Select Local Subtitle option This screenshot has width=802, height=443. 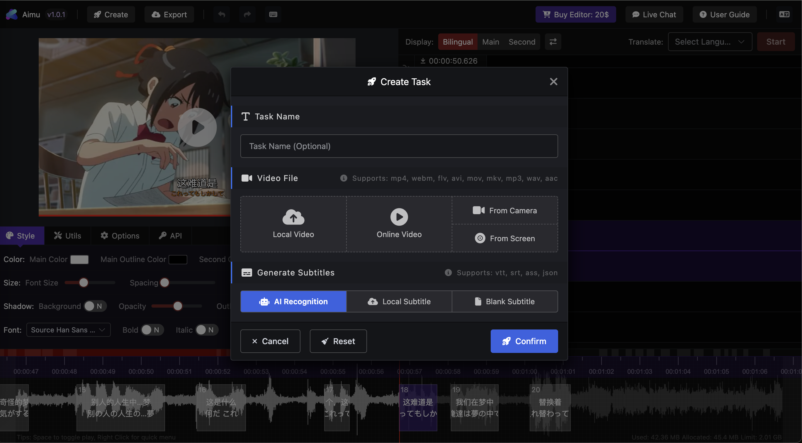399,301
